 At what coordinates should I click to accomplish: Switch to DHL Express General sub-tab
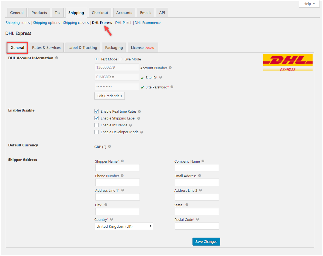point(17,48)
